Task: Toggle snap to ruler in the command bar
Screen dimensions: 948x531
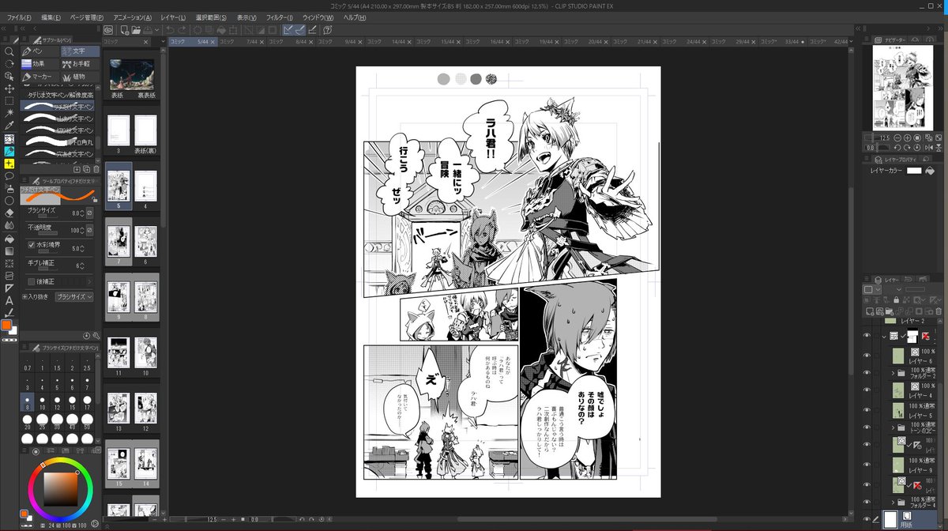Action: coord(288,30)
